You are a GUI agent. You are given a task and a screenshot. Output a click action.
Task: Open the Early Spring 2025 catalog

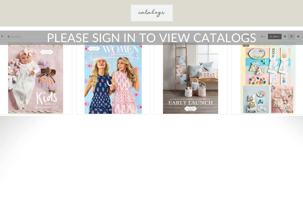click(268, 78)
